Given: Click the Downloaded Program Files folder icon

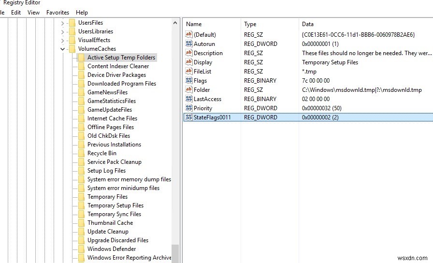Looking at the screenshot, I should (x=81, y=84).
